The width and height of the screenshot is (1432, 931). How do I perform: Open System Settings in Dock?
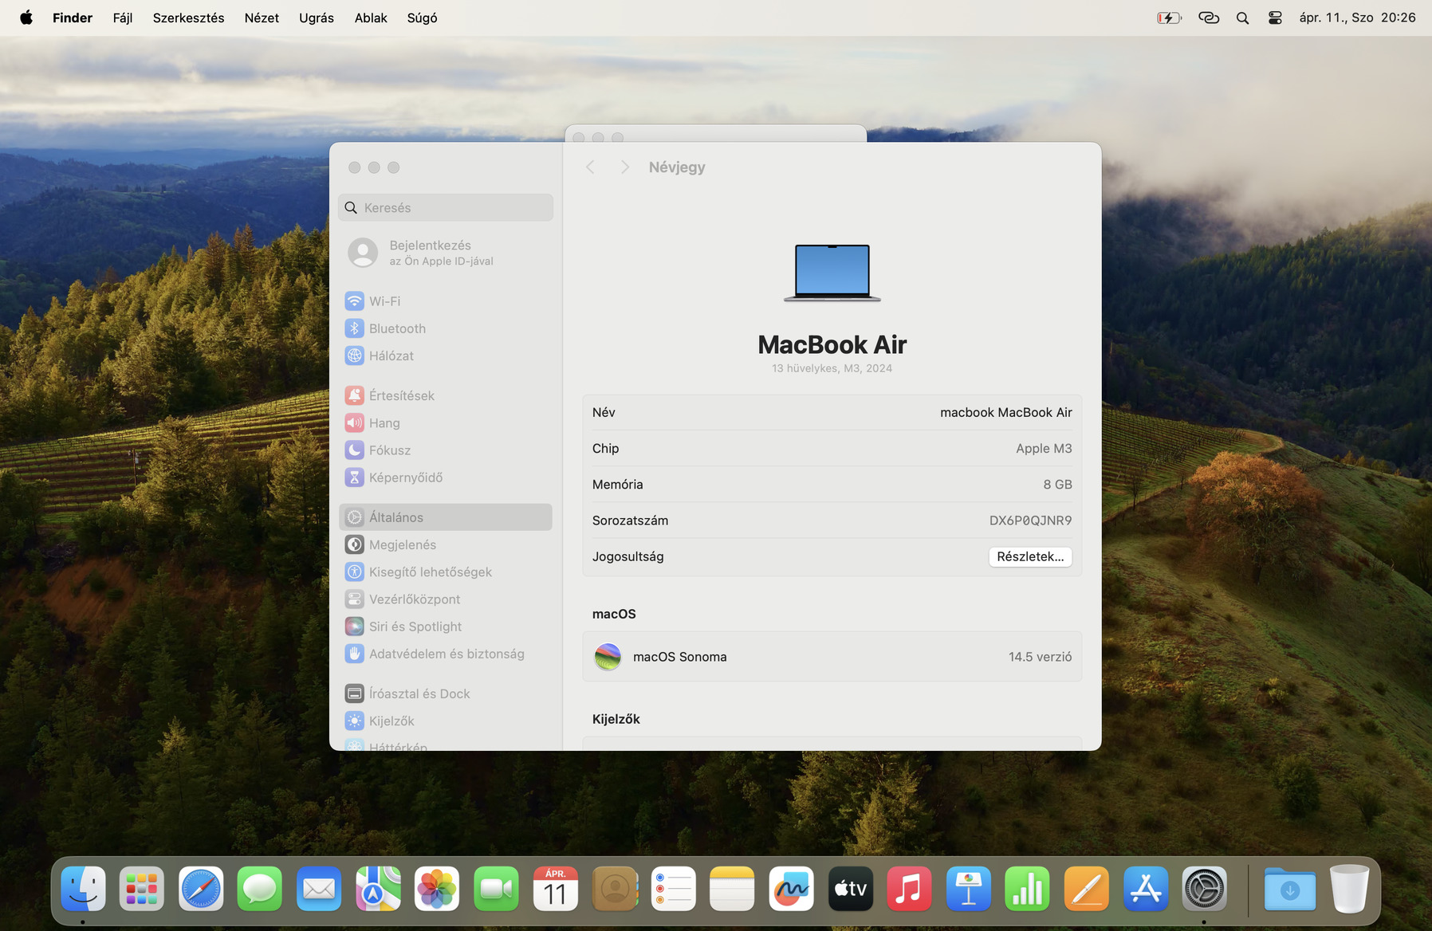click(1204, 889)
